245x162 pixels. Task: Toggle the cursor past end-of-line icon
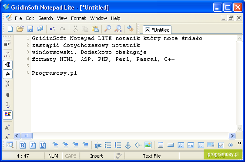coord(8,105)
